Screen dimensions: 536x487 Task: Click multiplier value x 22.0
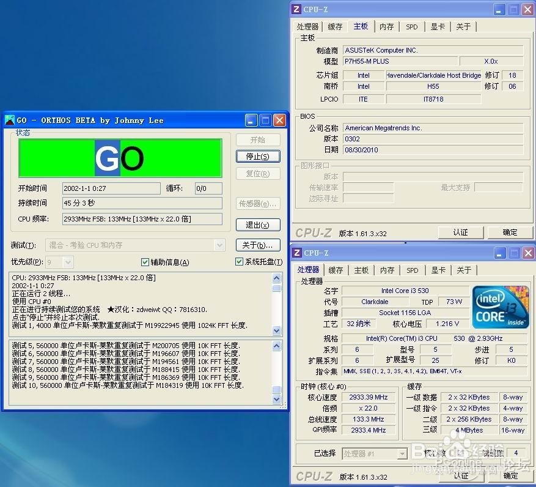(369, 408)
